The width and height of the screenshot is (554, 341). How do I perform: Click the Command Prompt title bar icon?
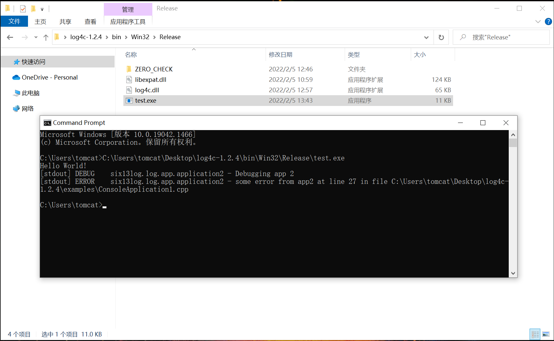pos(47,123)
